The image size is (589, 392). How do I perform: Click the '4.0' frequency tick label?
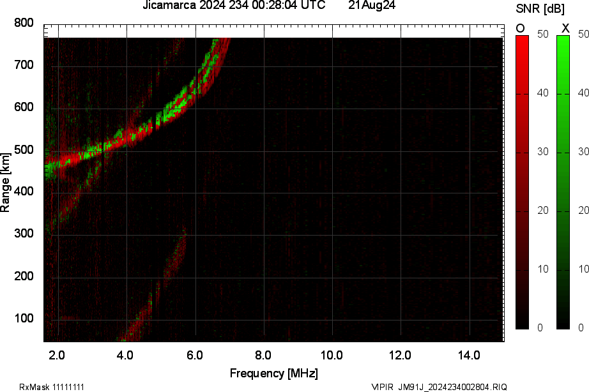click(125, 355)
